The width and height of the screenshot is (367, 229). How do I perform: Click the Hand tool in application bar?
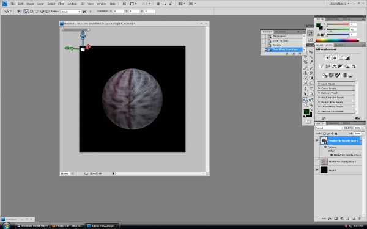[158, 4]
